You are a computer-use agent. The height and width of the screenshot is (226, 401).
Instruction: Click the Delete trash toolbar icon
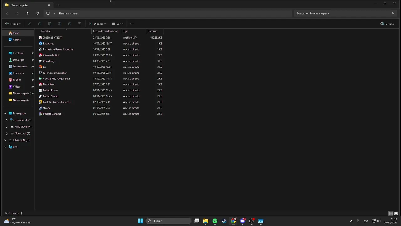tap(80, 24)
